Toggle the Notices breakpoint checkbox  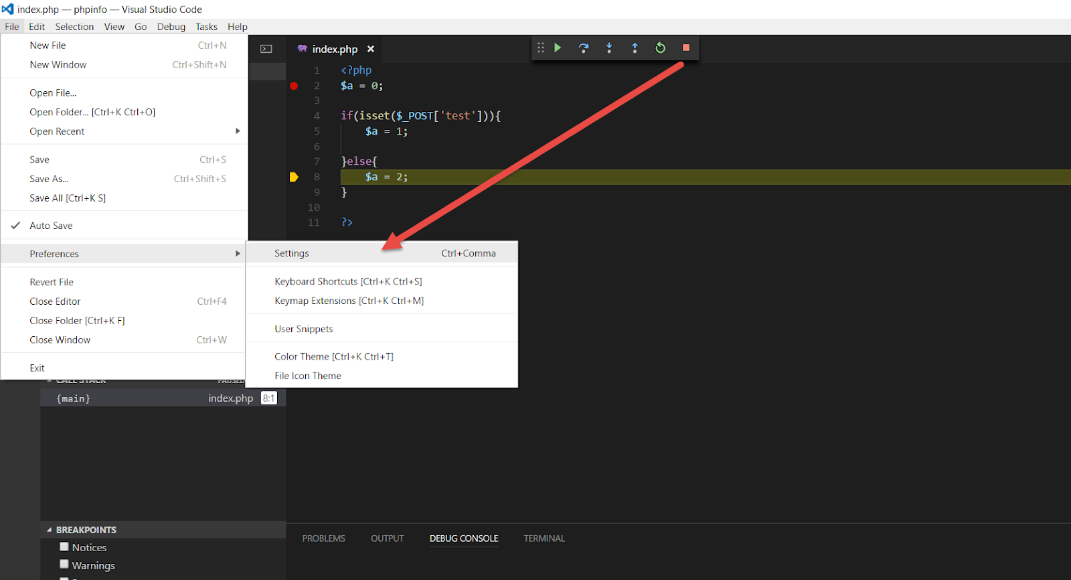[x=64, y=547]
